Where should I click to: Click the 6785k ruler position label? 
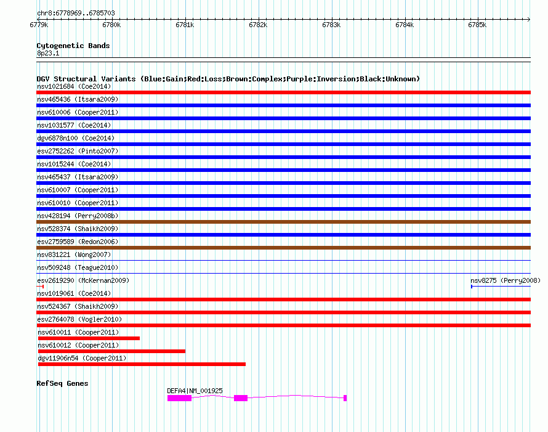coord(477,25)
